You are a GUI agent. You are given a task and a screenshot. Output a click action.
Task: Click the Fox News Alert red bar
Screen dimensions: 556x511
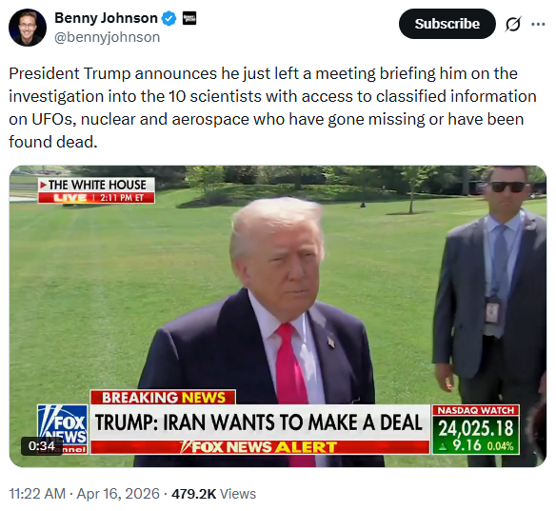(259, 447)
